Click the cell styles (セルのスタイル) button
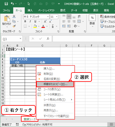Image resolution: width=115 pixels, height=127 pixels. pyautogui.click(x=108, y=26)
